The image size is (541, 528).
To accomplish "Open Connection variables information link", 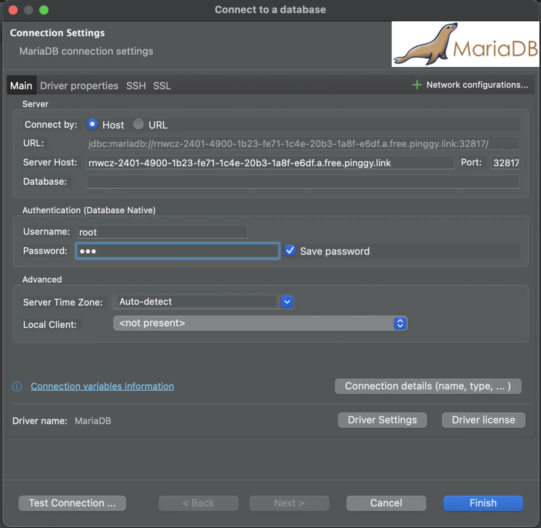I will click(x=102, y=386).
